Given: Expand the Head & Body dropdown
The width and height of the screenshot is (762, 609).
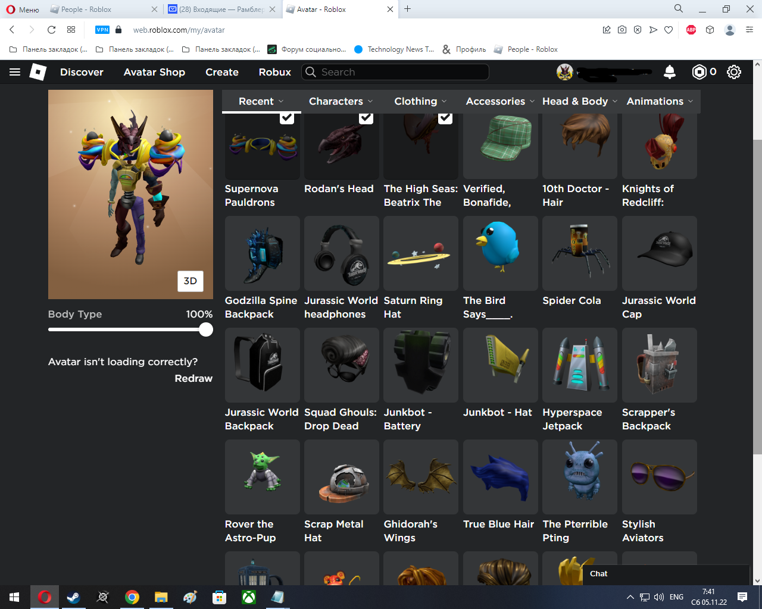Looking at the screenshot, I should pos(580,101).
